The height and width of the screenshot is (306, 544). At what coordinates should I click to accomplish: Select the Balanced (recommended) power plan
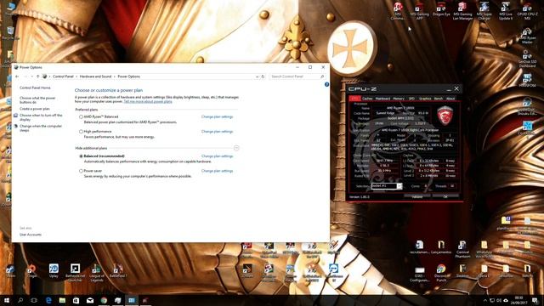(x=81, y=156)
